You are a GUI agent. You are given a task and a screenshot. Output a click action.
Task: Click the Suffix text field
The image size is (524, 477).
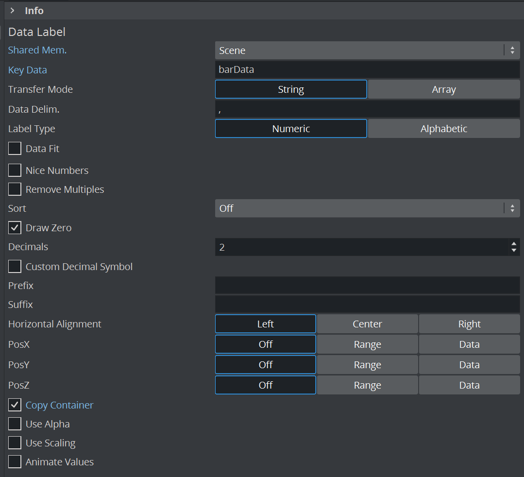367,305
